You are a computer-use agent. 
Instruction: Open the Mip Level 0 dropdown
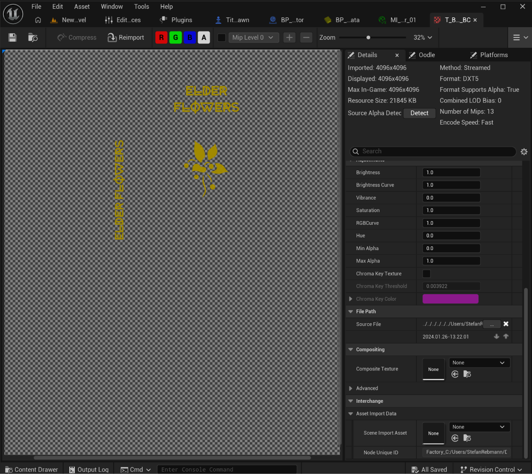pyautogui.click(x=254, y=37)
